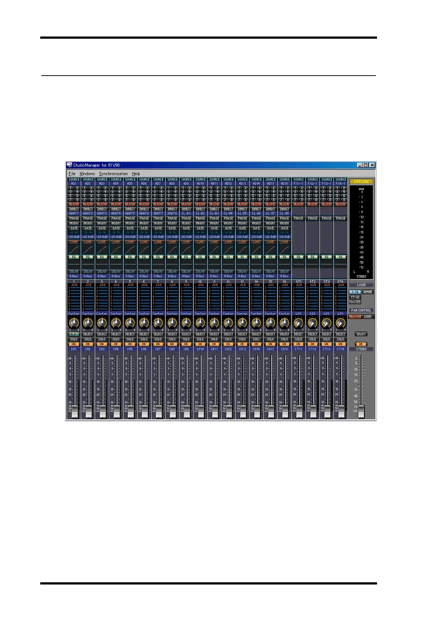Open direct out selector showing SL-01
This screenshot has height=621, width=439.
[186, 214]
